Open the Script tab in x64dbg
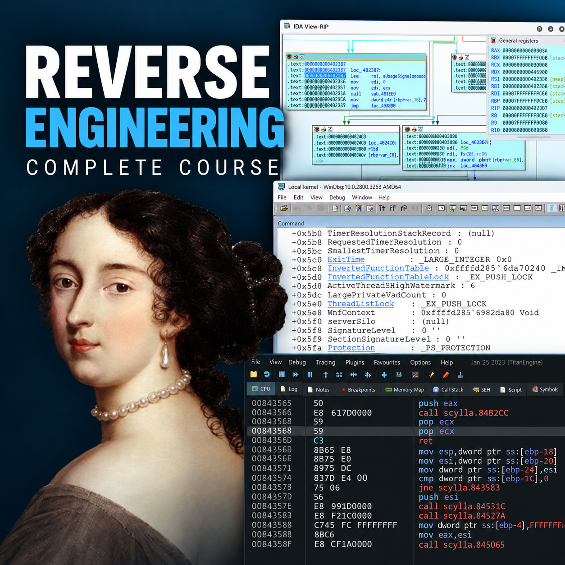 (511, 389)
